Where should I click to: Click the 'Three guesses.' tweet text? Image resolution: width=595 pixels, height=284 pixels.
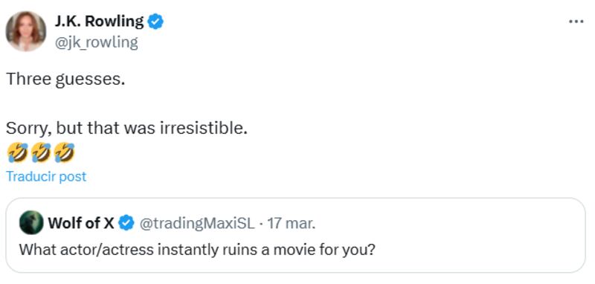coord(65,80)
